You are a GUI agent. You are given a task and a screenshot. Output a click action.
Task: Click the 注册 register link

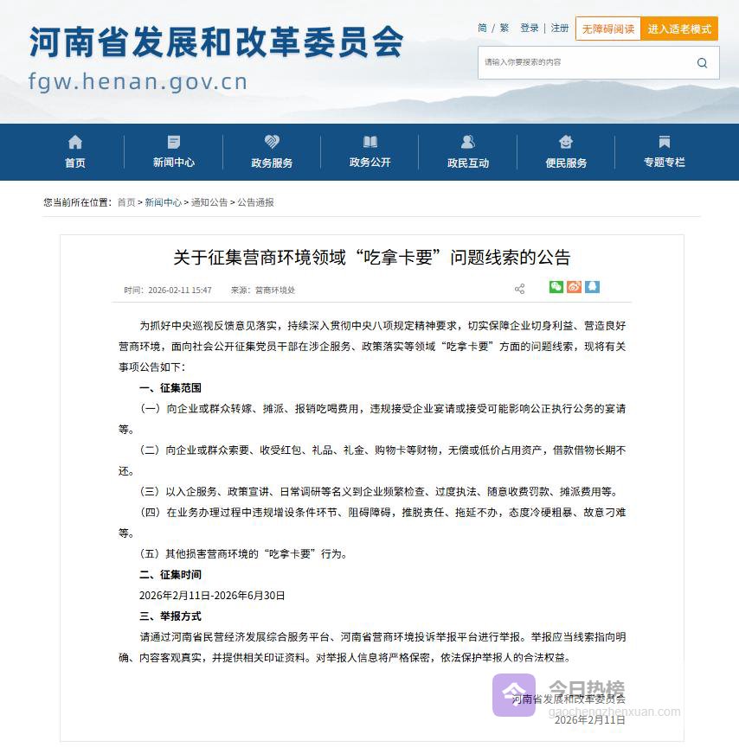point(560,29)
